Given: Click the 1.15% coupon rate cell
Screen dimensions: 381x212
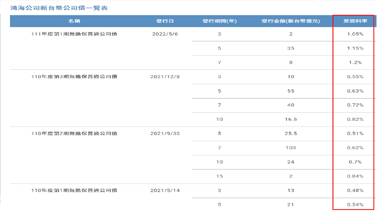Looking at the screenshot, I should [x=355, y=48].
